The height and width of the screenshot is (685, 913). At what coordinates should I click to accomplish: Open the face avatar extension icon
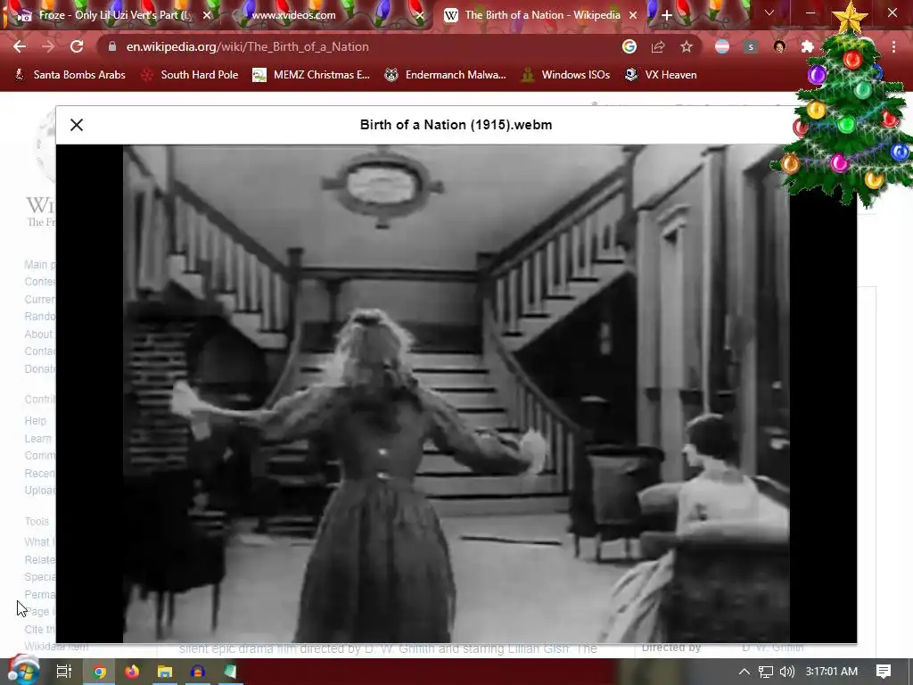point(779,46)
